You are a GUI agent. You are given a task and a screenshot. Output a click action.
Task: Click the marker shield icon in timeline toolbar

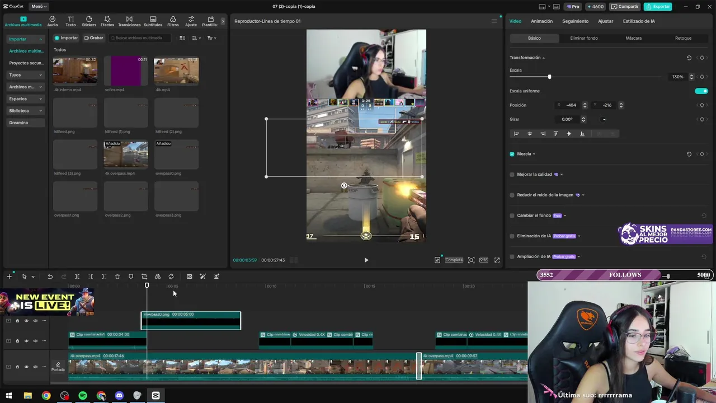click(x=131, y=277)
